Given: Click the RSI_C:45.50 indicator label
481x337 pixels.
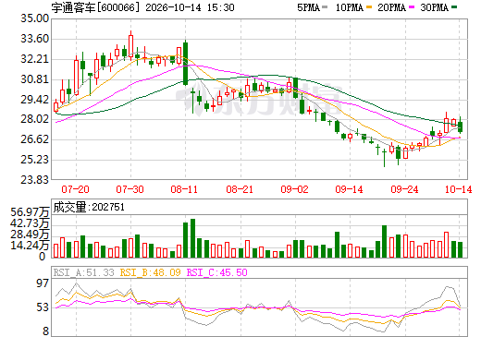Looking at the screenshot, I should pos(217,272).
